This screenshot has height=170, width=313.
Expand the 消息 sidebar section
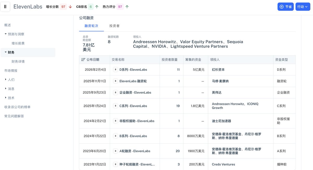[6, 89]
